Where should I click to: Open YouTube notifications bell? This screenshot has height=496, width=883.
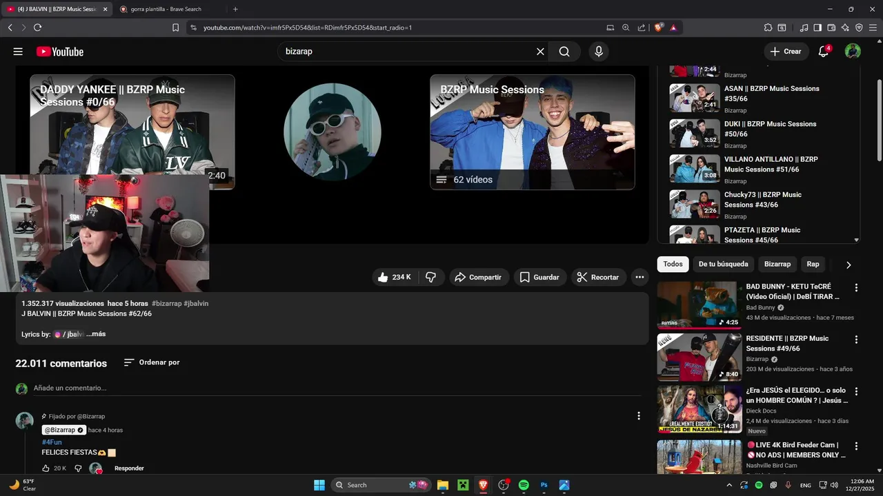click(x=824, y=52)
